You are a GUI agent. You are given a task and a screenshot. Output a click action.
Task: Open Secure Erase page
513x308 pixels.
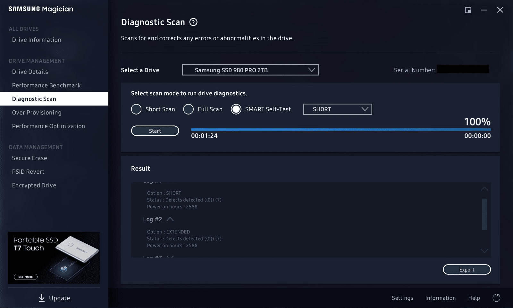point(29,158)
